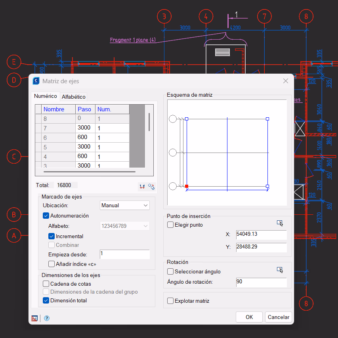Click the horizontal scrollbar under the axes table
The height and width of the screenshot is (338, 338).
90,172
